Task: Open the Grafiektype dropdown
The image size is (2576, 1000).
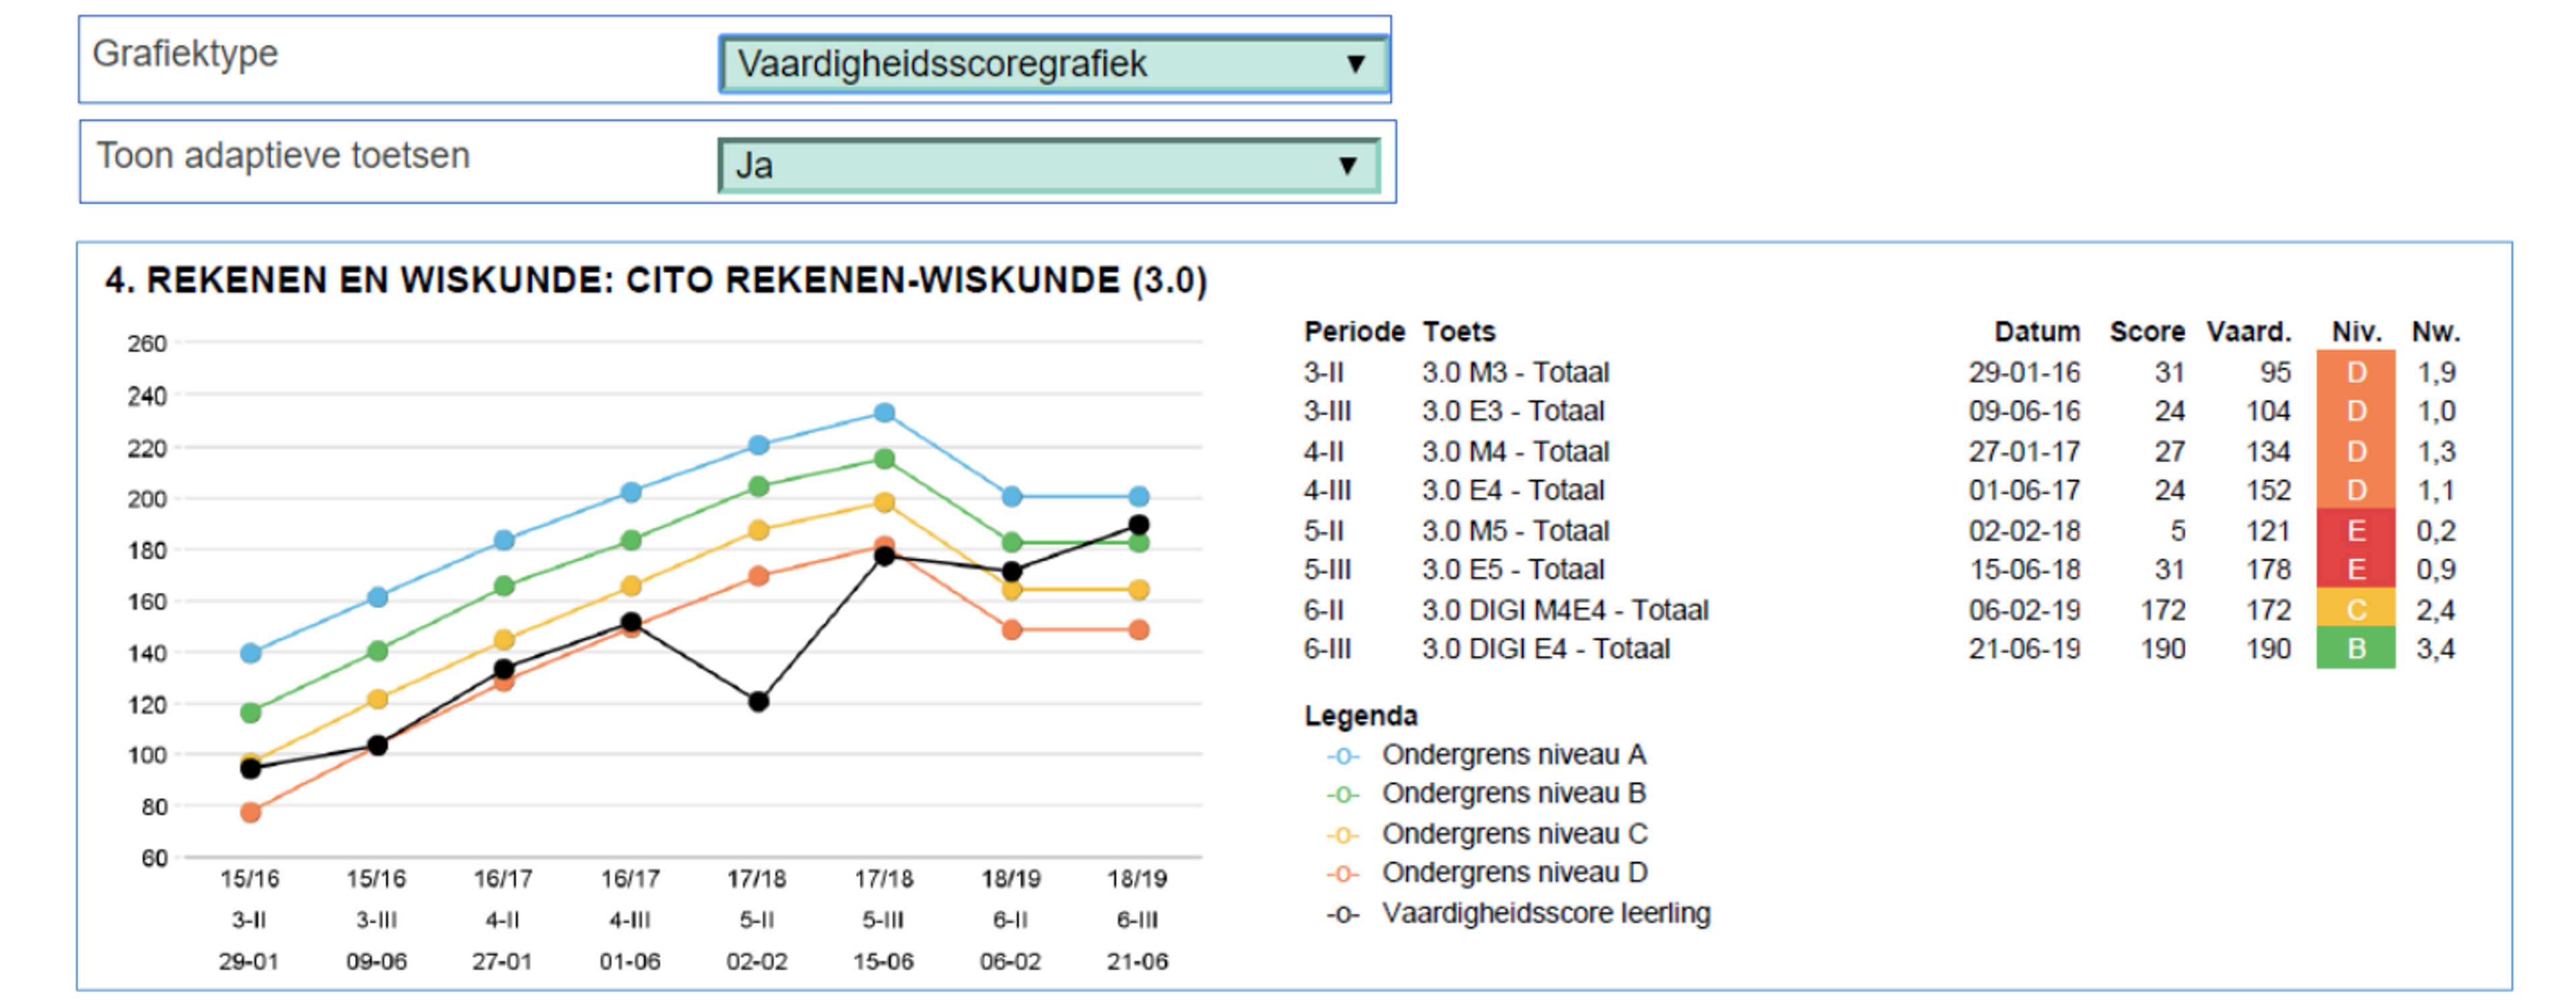Action: coord(1054,64)
